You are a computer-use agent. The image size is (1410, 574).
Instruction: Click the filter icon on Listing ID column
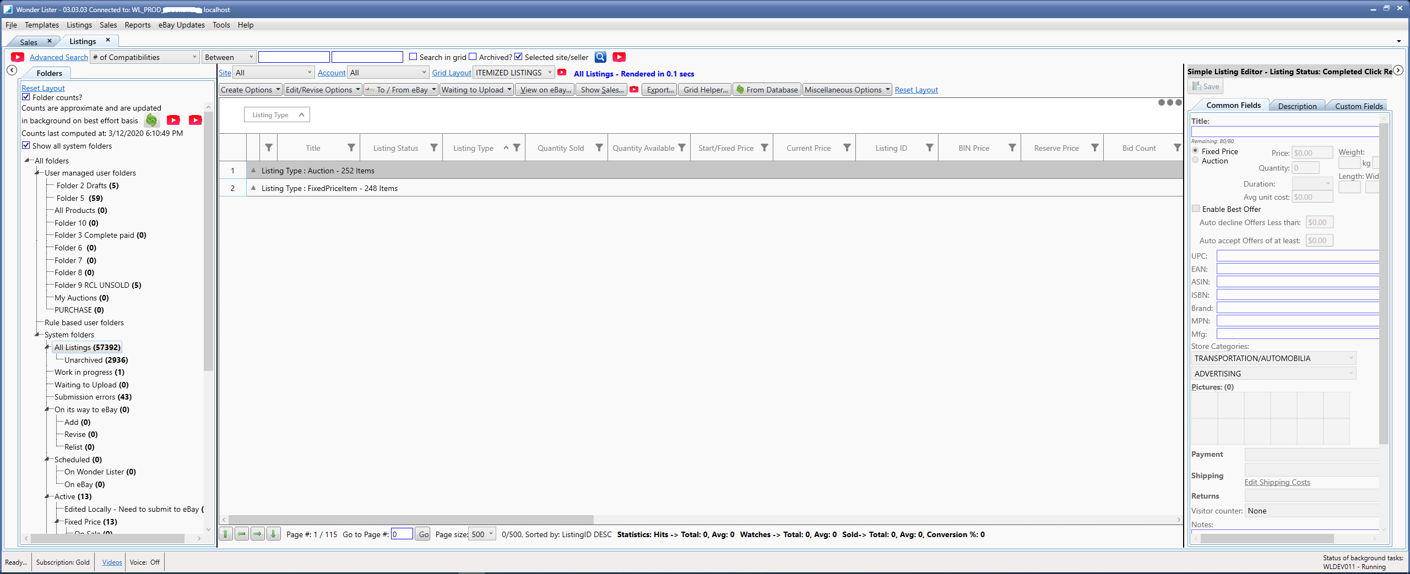[930, 147]
